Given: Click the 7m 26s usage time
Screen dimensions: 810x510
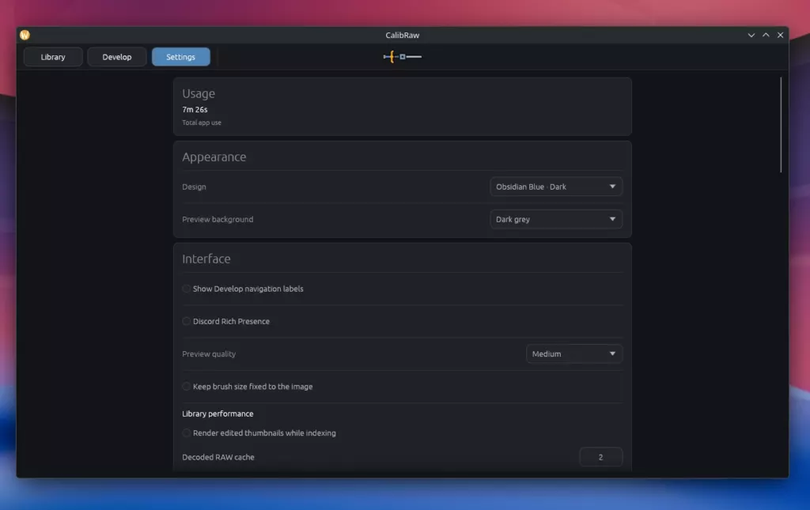Looking at the screenshot, I should click(195, 109).
